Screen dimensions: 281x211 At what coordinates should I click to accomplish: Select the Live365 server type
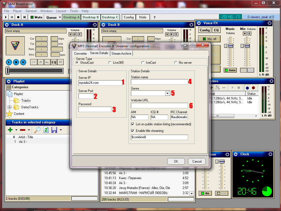[x=110, y=63]
